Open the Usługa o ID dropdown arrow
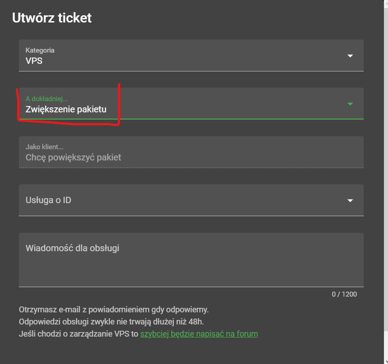Viewport: 388px width, 364px height. (x=350, y=200)
